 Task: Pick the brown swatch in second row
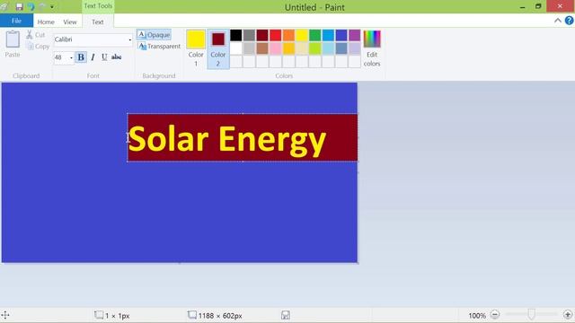click(x=262, y=48)
